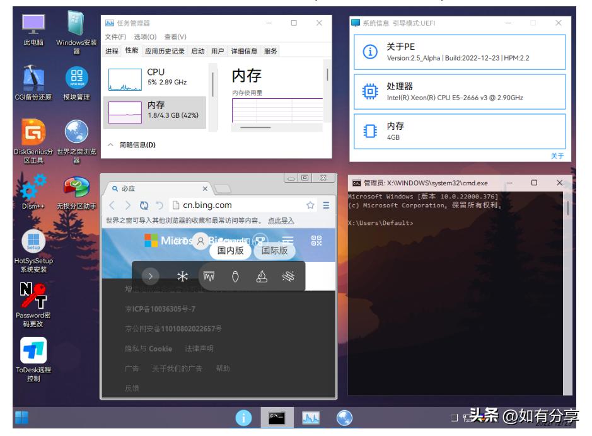Open the Dism++ desktop icon
Screen dimensions: 592x436
click(33, 191)
